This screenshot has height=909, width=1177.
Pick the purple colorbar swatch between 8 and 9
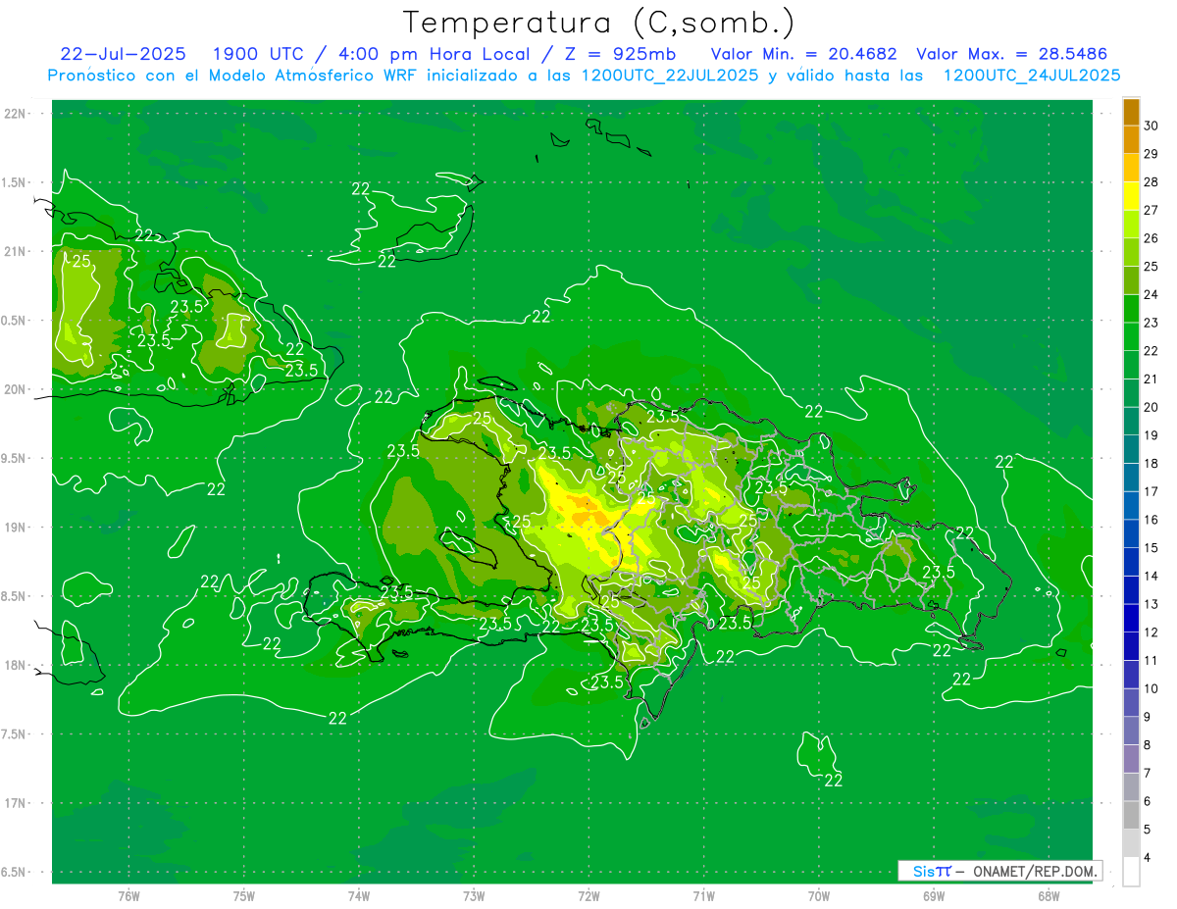coord(1131,731)
